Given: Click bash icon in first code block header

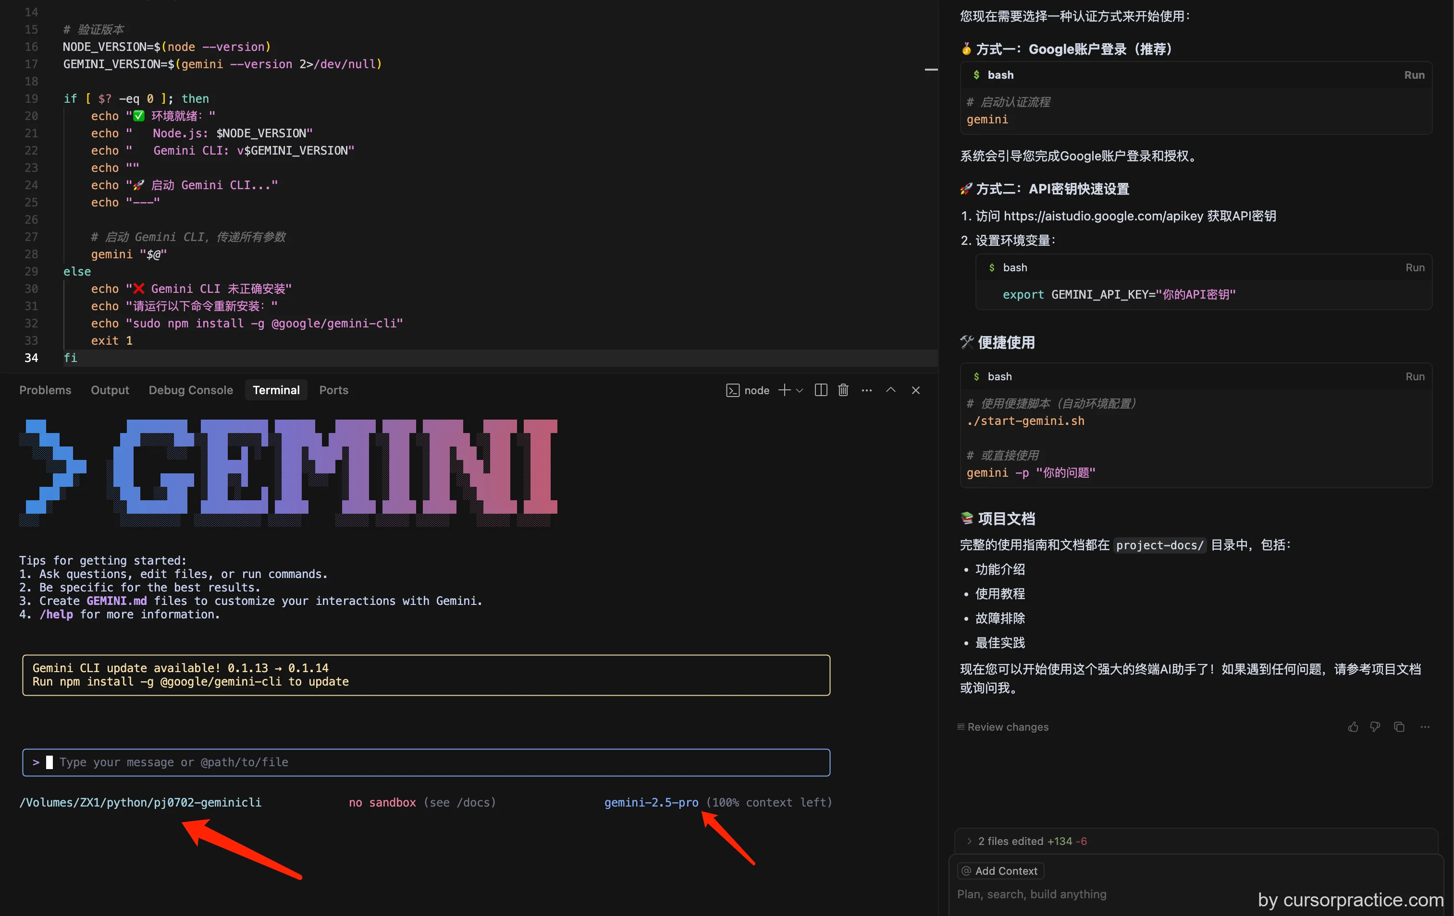Looking at the screenshot, I should click(x=976, y=75).
